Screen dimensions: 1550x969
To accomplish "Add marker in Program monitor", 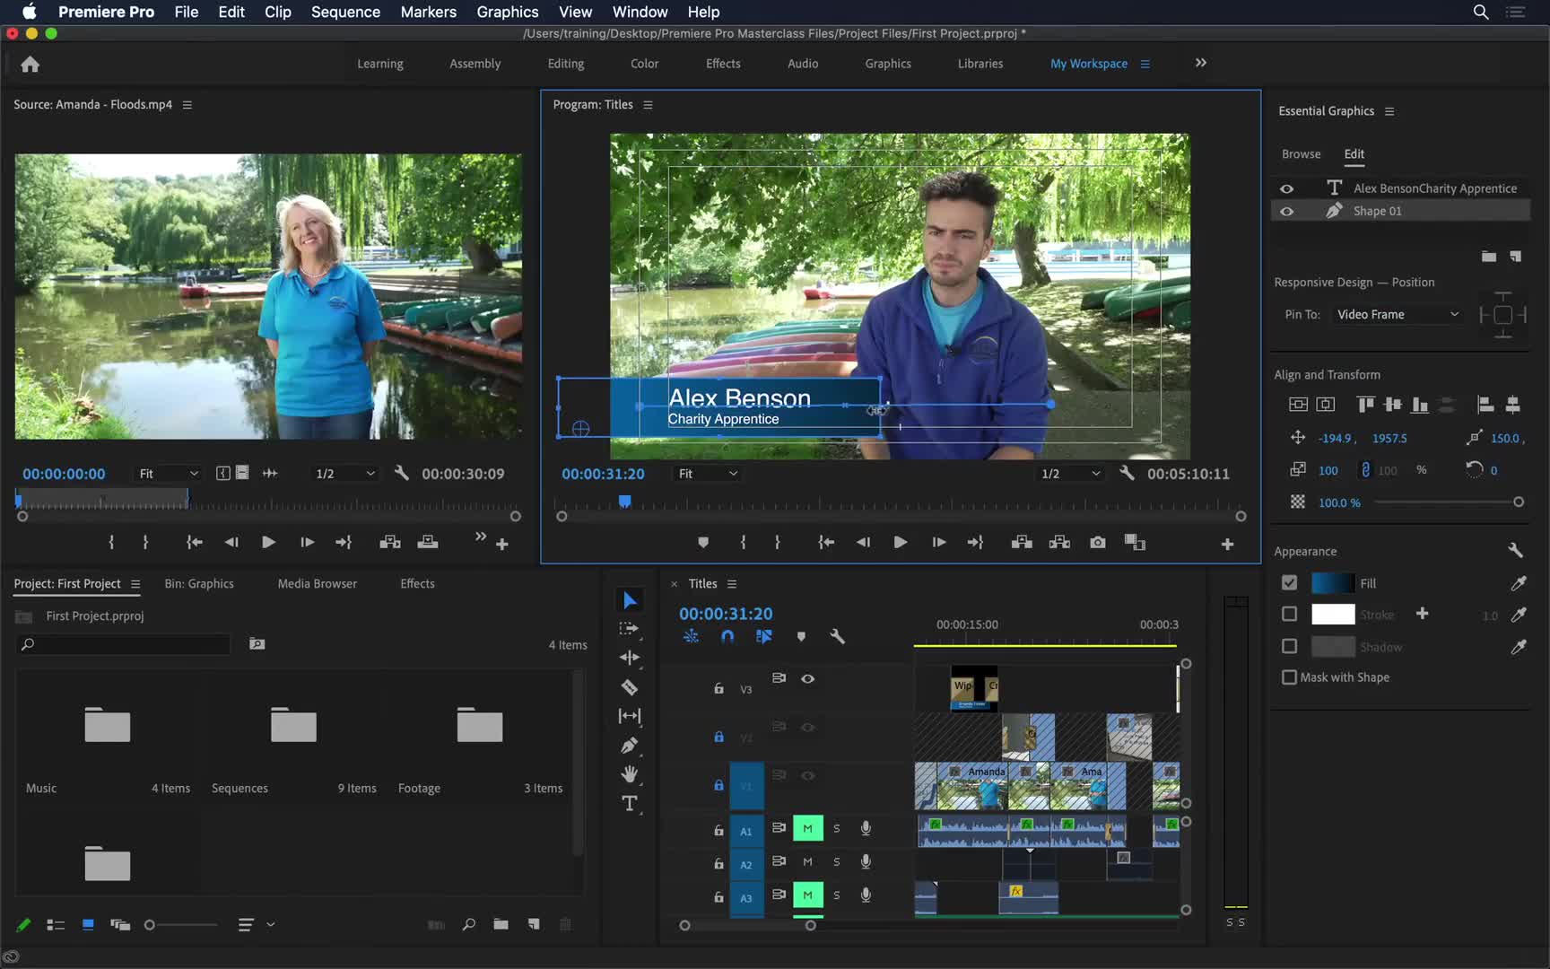I will click(x=703, y=542).
